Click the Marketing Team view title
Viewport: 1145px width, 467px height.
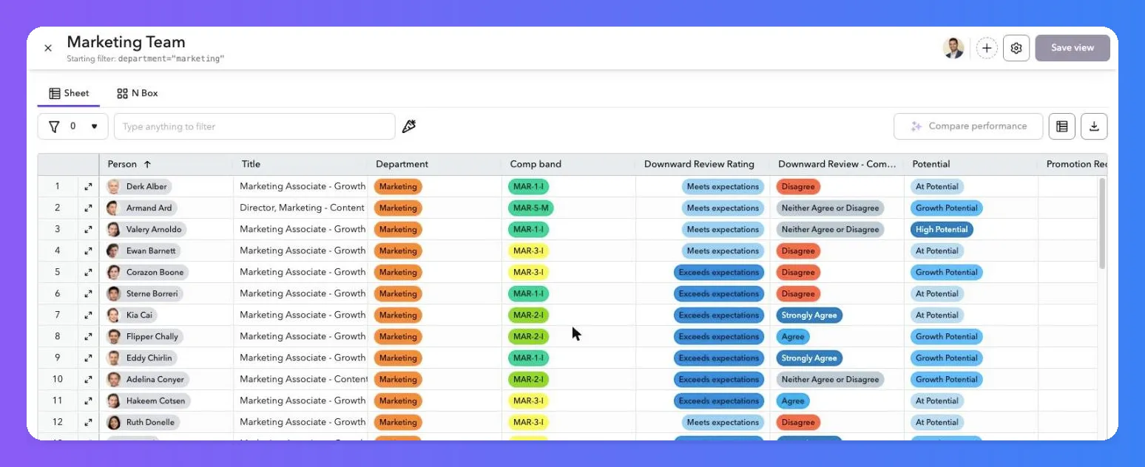(126, 42)
